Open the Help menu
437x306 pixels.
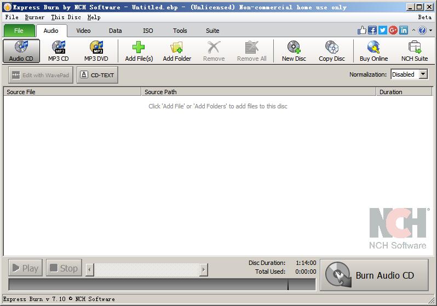(x=94, y=18)
